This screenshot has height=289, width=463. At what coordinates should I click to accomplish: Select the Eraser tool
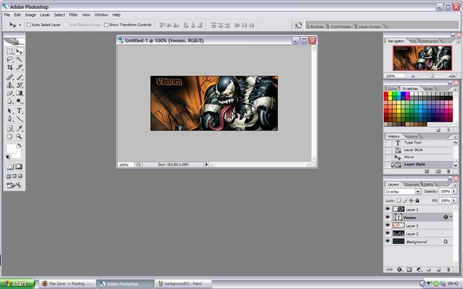coord(10,93)
